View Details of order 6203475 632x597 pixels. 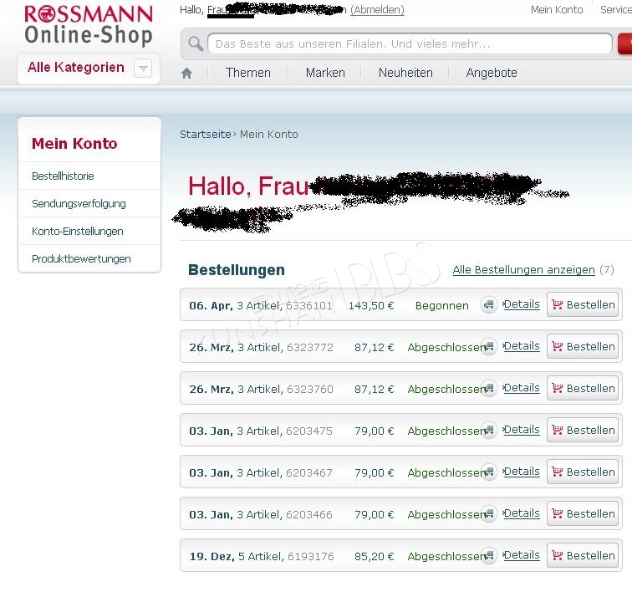coord(522,430)
